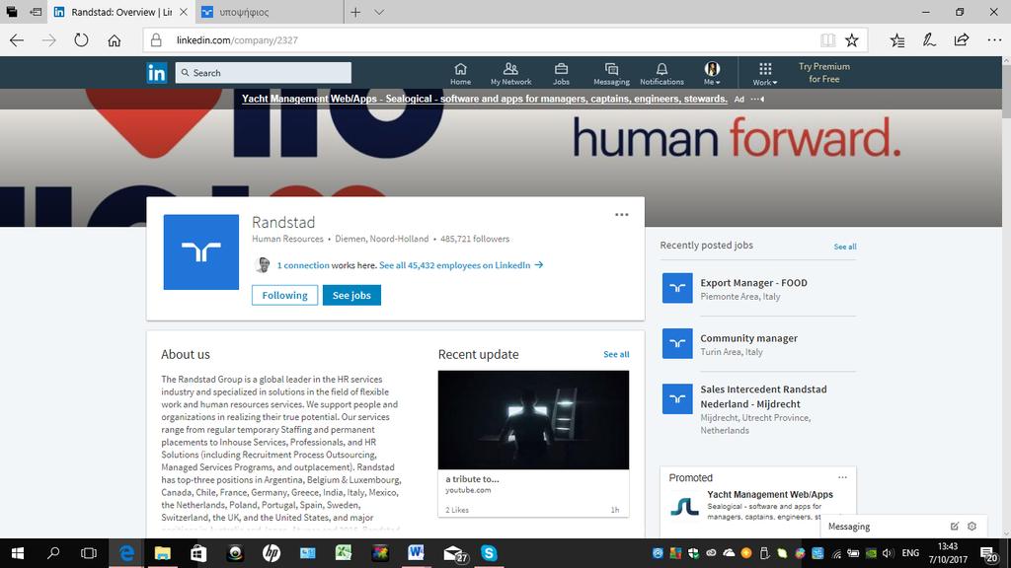Click See all in Recent update
Image resolution: width=1011 pixels, height=568 pixels.
pos(616,354)
